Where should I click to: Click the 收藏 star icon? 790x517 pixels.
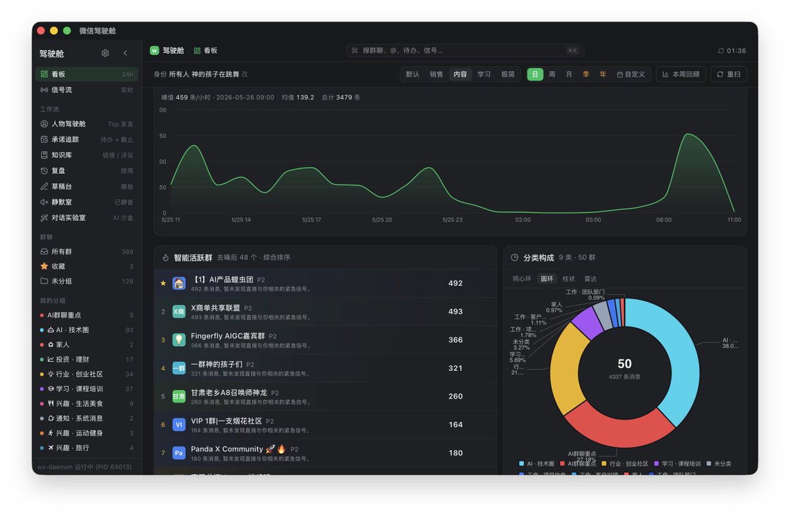click(44, 266)
